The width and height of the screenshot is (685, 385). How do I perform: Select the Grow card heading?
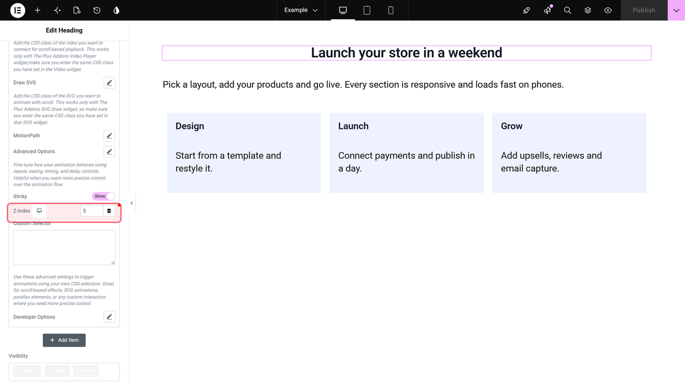pyautogui.click(x=511, y=126)
